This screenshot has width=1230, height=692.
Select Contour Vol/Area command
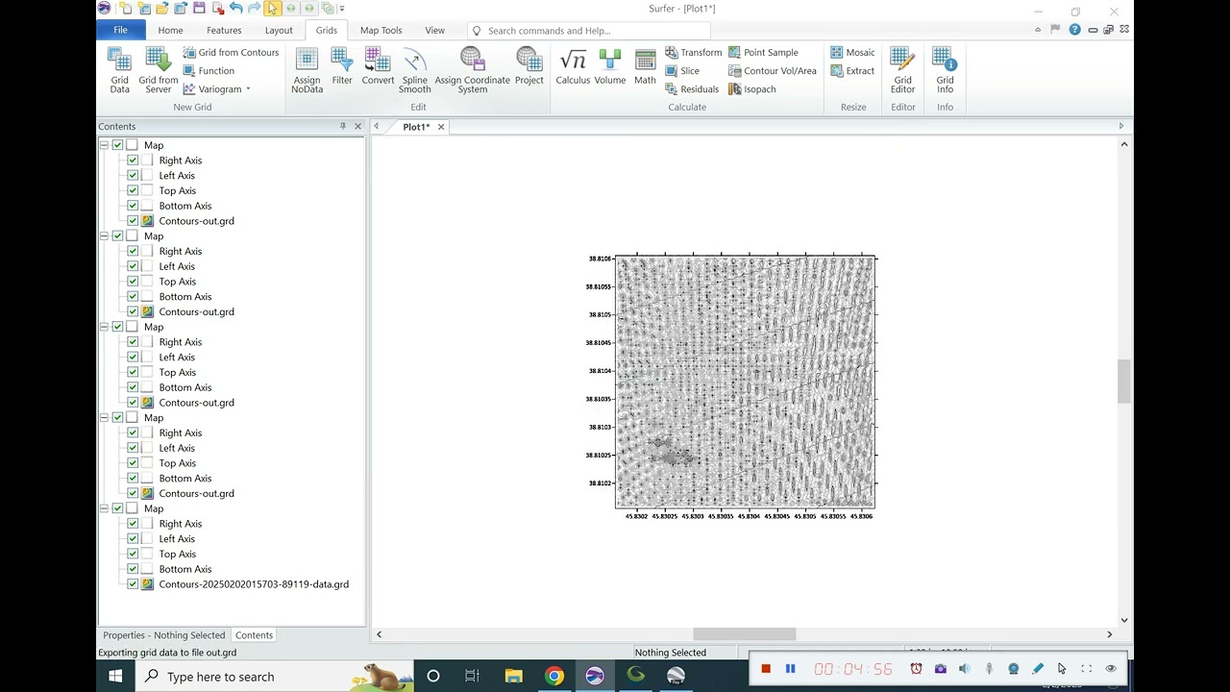(772, 71)
